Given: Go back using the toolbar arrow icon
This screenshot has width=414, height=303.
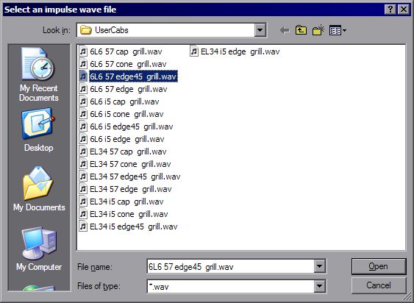Looking at the screenshot, I should coord(285,30).
